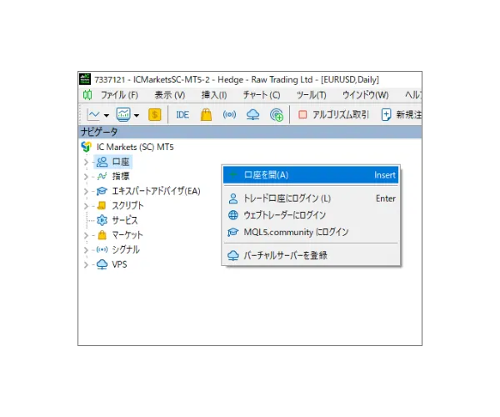Click the 口座 people icon
This screenshot has height=417, width=500.
coord(102,162)
